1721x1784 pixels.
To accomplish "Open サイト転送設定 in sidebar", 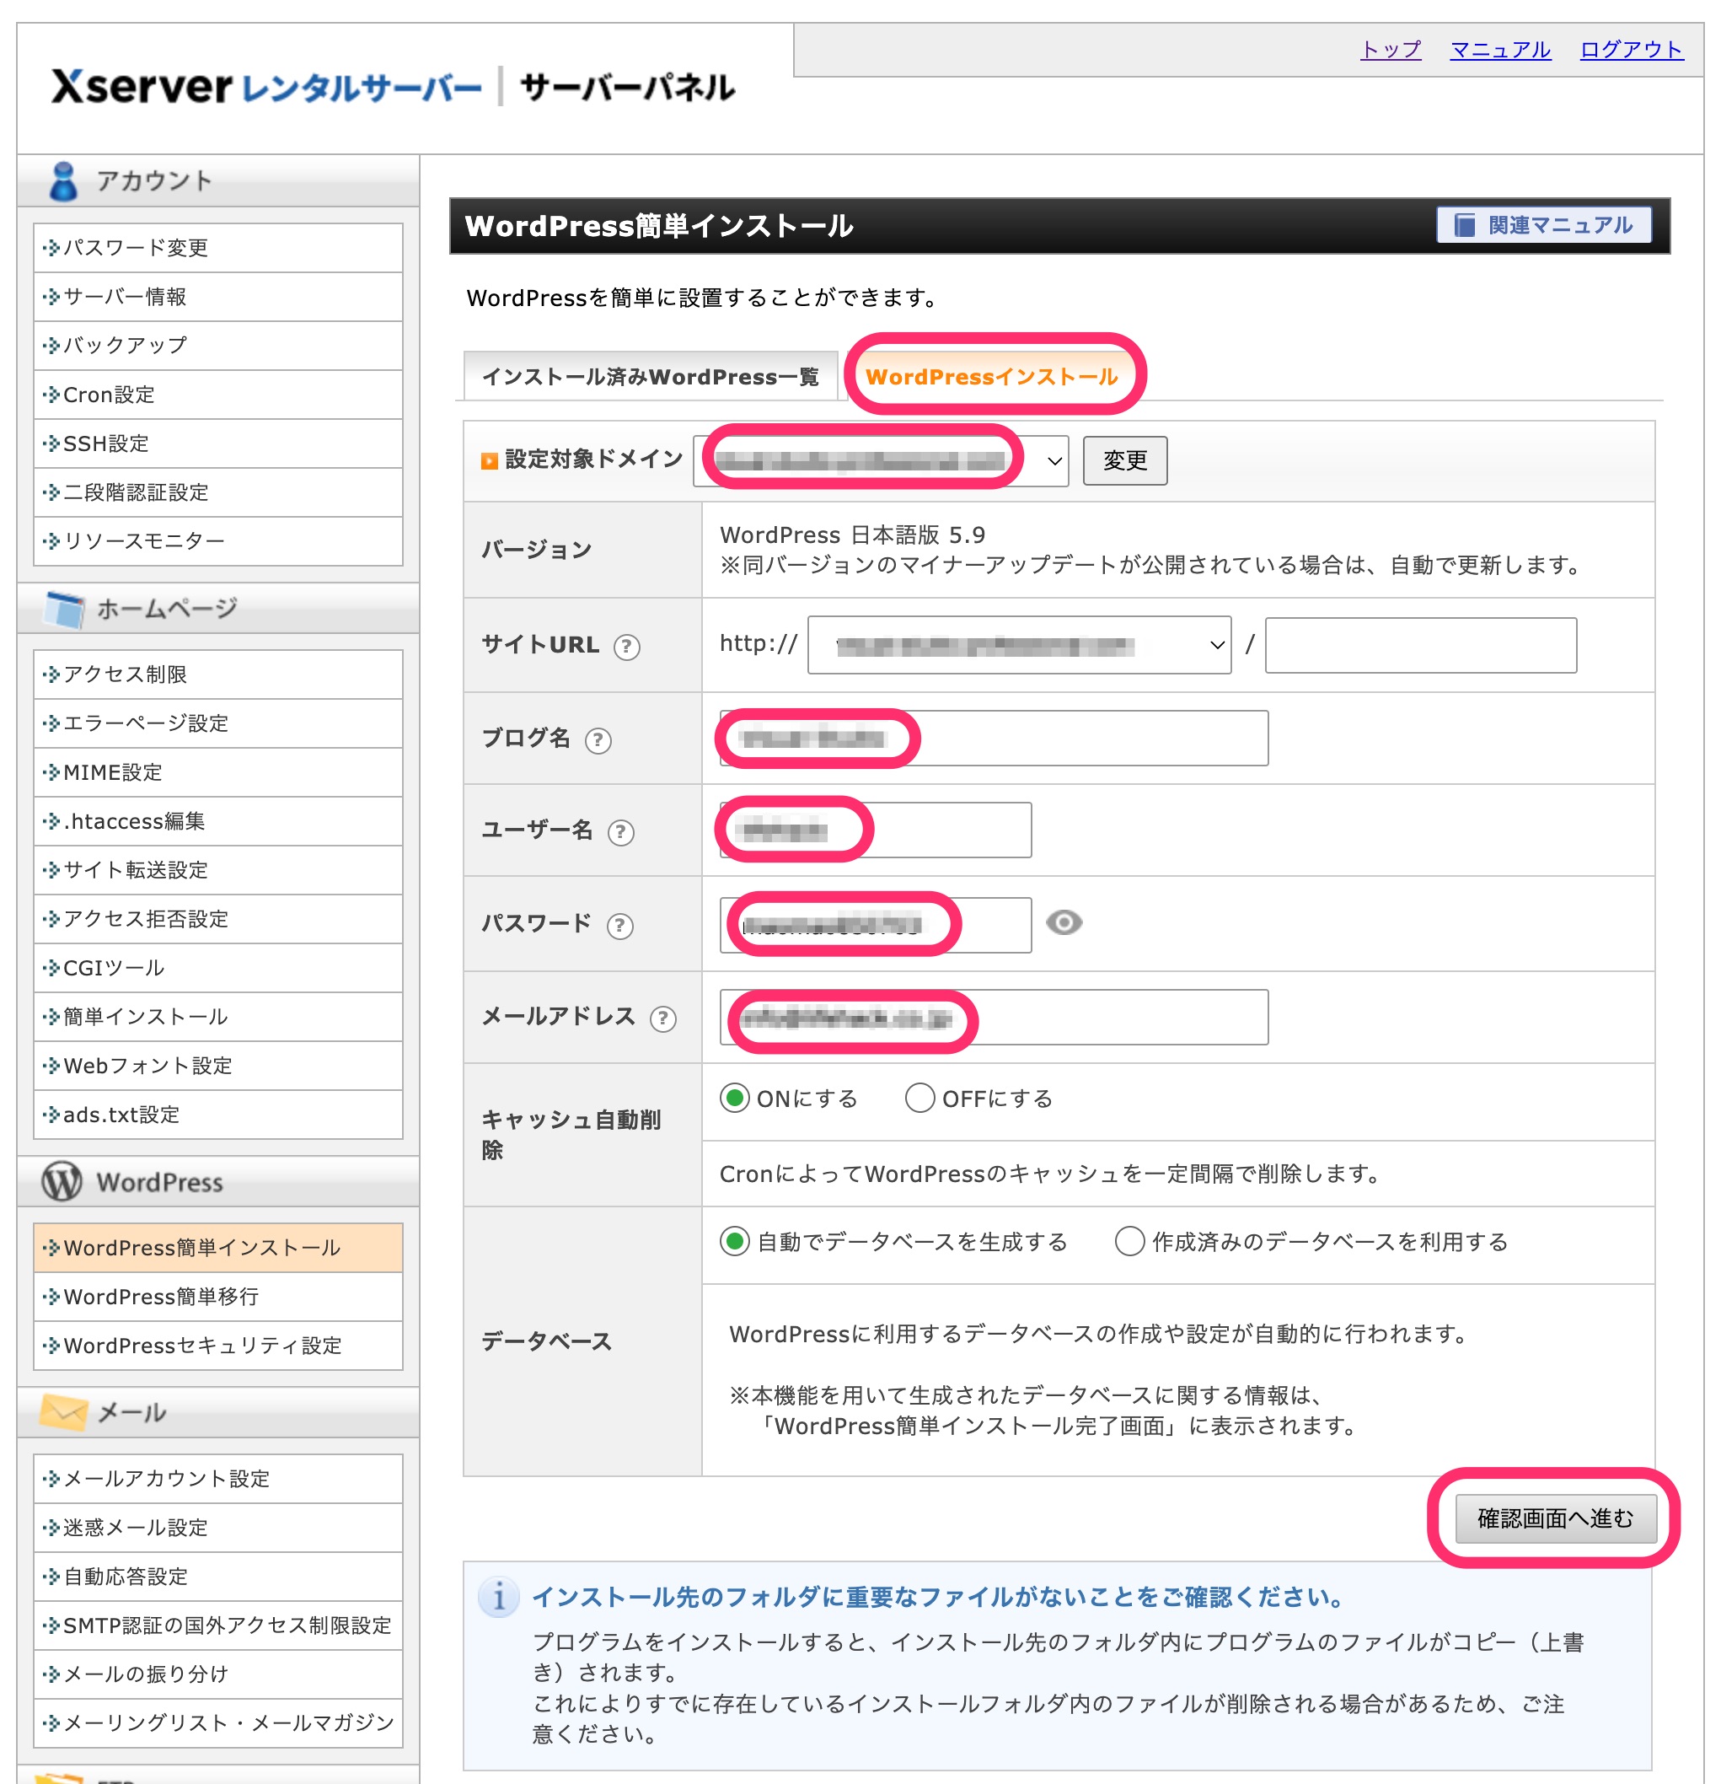I will click(218, 870).
